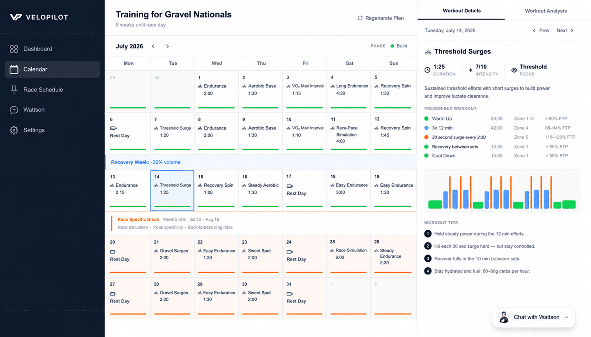The image size is (591, 337).
Task: Click the Regenerate Plan refresh icon
Action: (x=360, y=18)
